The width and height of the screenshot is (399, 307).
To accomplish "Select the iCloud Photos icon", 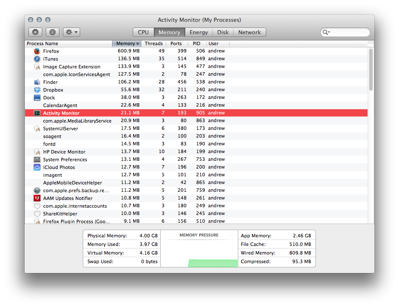I will (37, 167).
